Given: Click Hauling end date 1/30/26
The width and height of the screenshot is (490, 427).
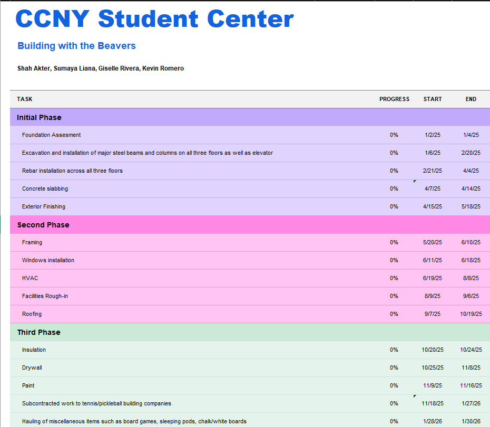Looking at the screenshot, I should coord(471,421).
